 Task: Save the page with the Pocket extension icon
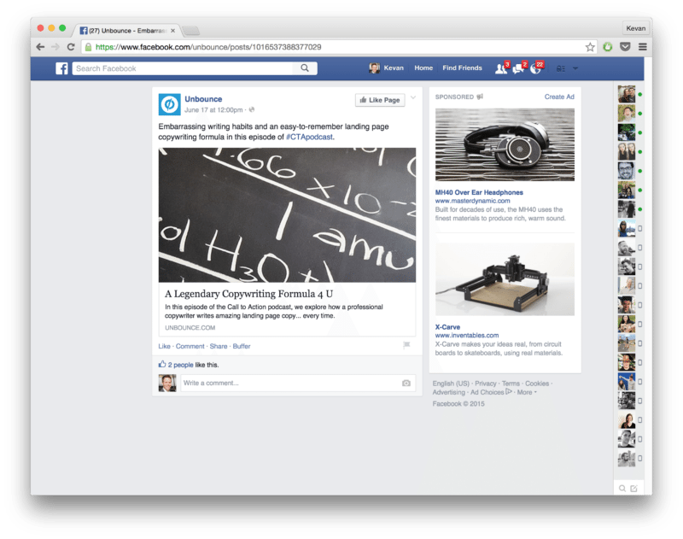click(x=625, y=47)
